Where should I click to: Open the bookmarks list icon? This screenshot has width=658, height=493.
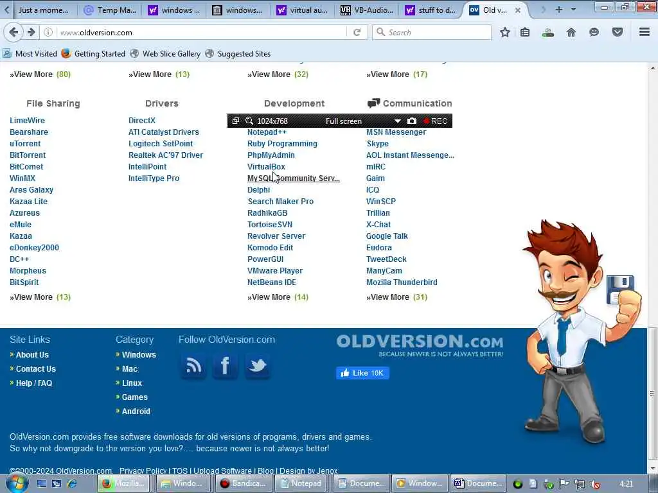[525, 32]
